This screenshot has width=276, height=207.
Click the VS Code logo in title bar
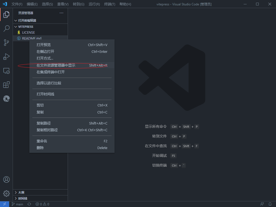pyautogui.click(x=5, y=4)
